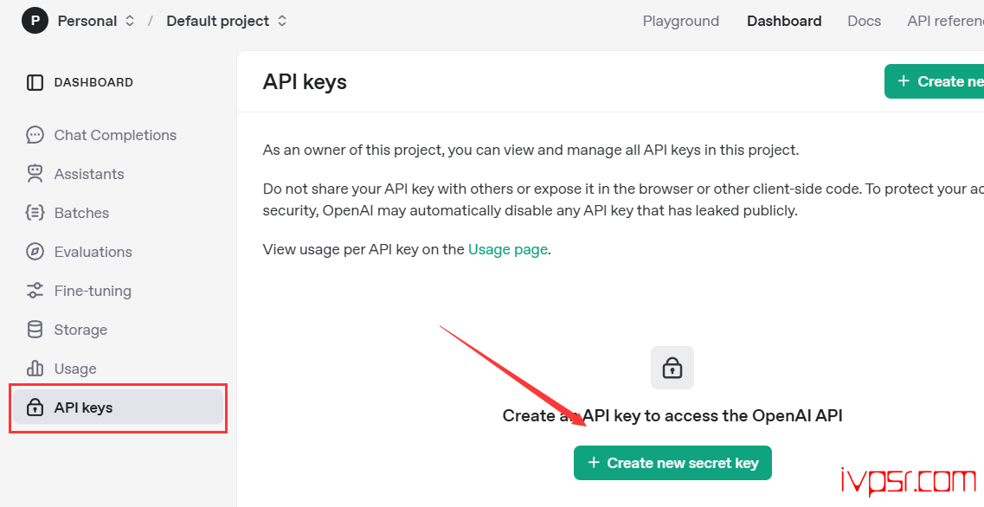Open the API reference tab

pos(945,21)
